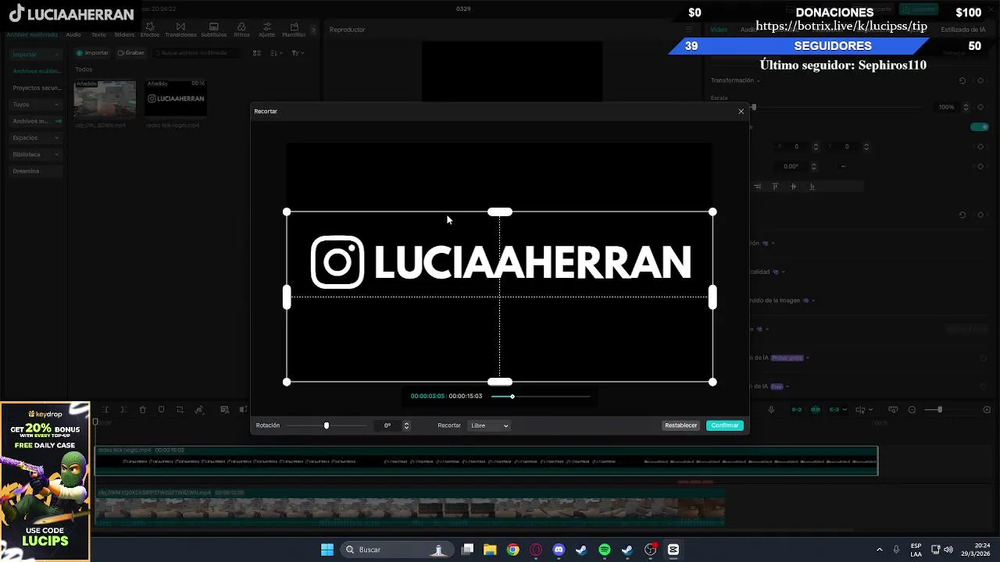1000x562 pixels.
Task: Close the Recortar crop dialog
Action: 741,112
